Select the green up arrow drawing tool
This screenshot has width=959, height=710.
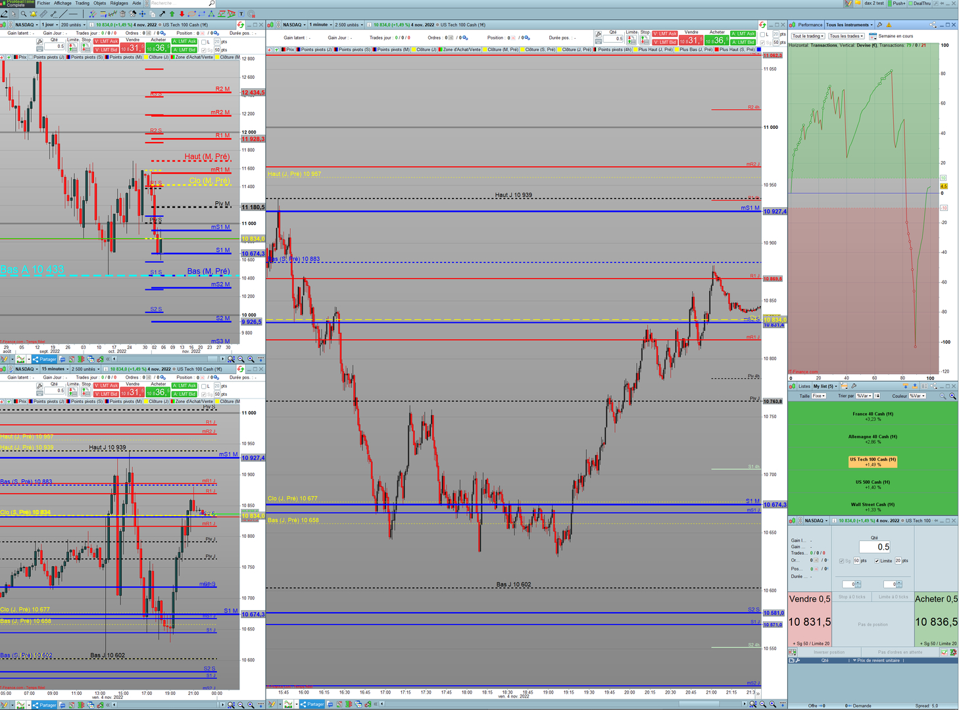click(x=172, y=13)
